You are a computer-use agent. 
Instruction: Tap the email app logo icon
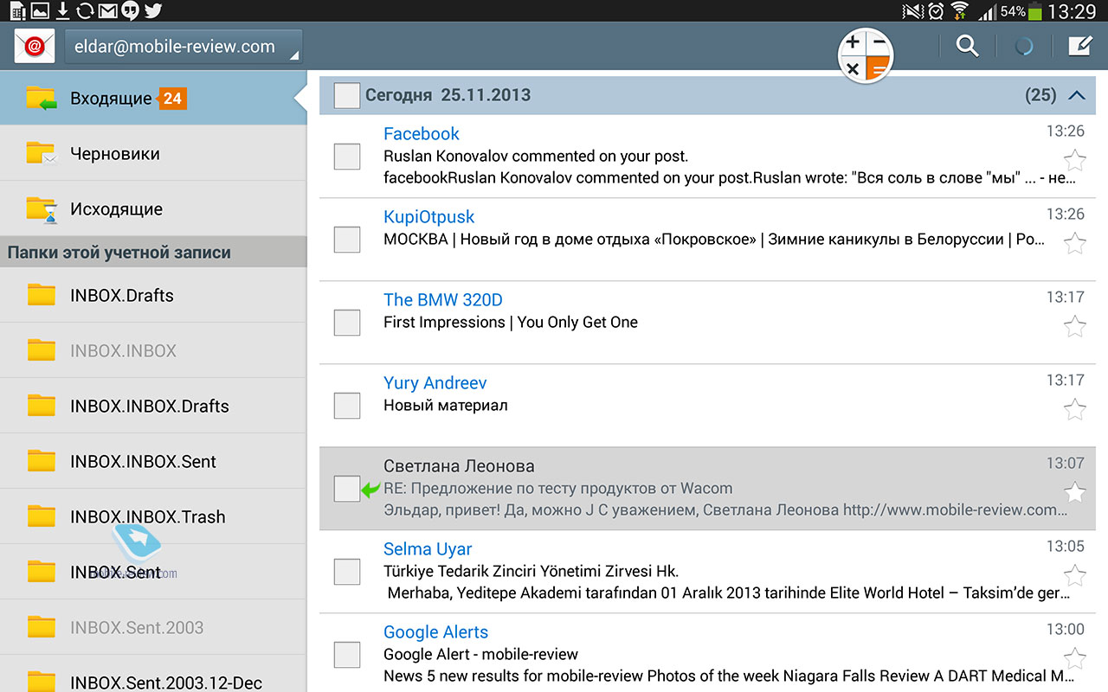tap(35, 46)
